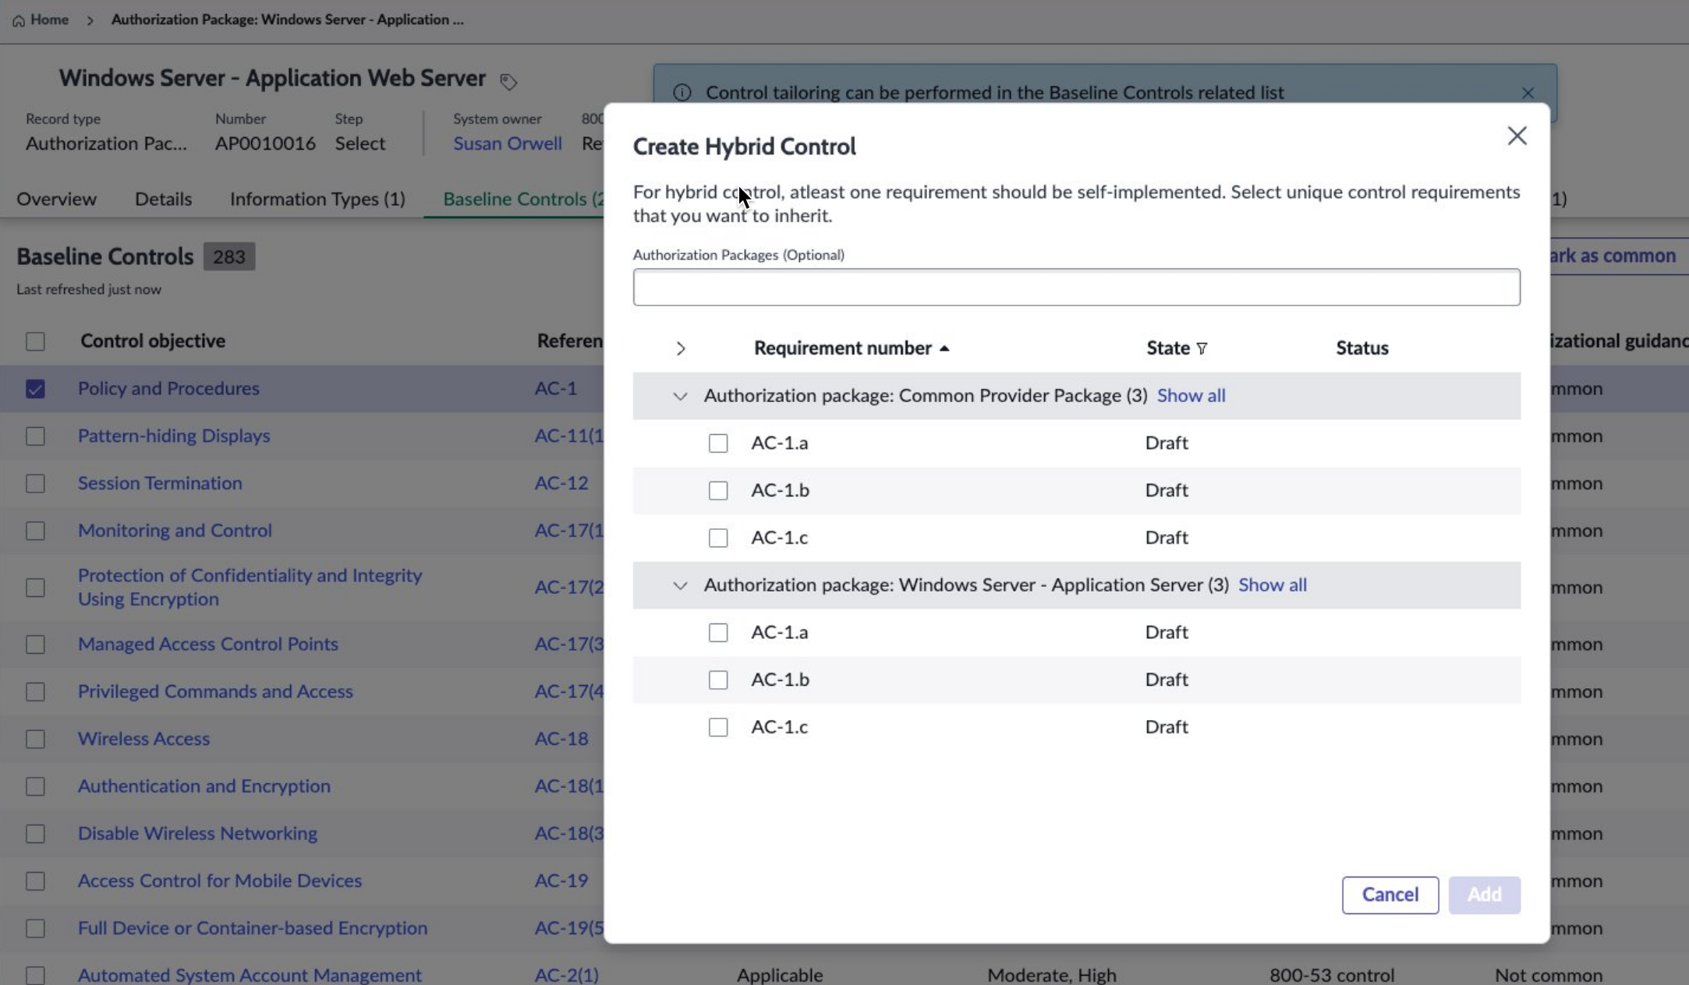Click the info icon in the banner

point(682,93)
